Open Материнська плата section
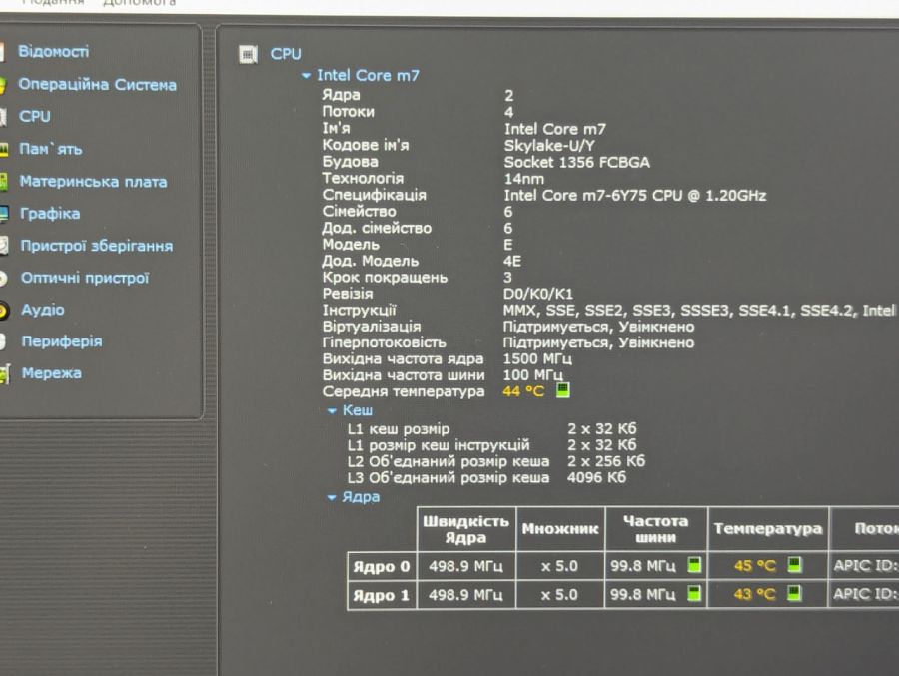 pos(94,182)
